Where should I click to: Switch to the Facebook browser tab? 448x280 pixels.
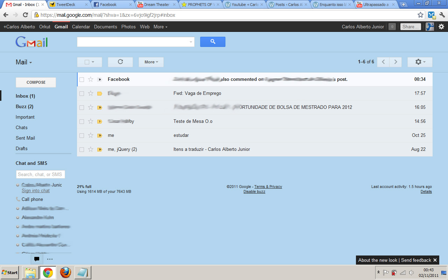click(113, 5)
